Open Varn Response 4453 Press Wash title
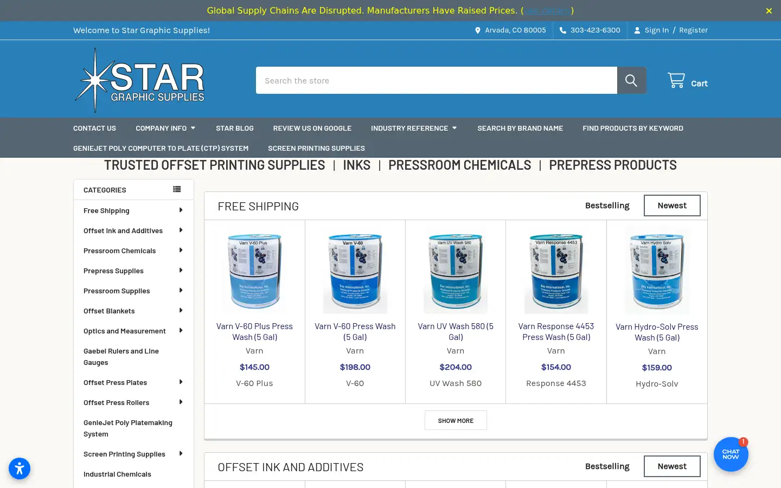781x488 pixels. coord(556,331)
